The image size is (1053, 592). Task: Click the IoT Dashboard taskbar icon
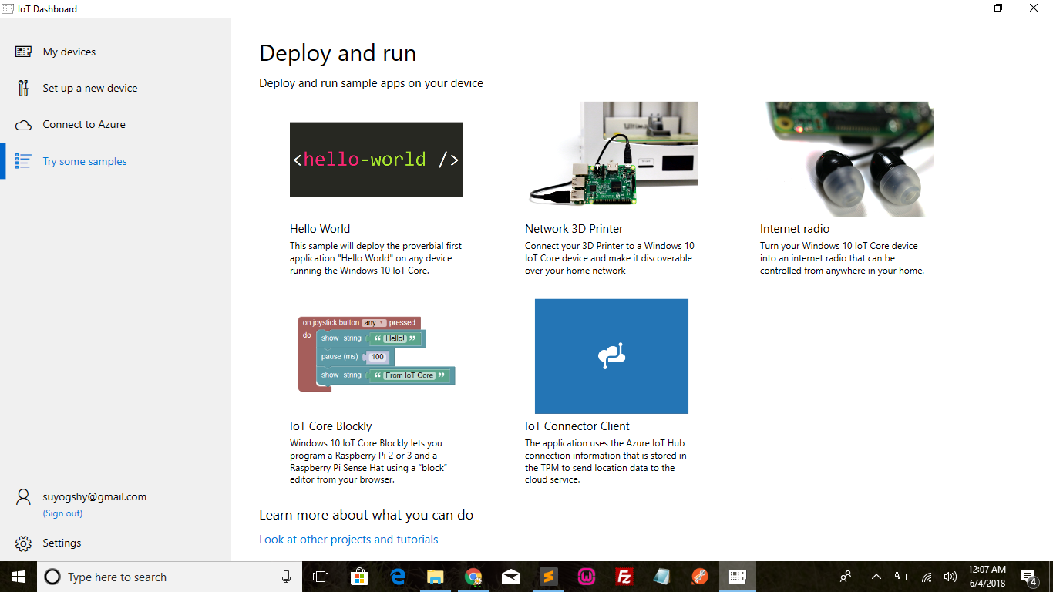click(738, 577)
